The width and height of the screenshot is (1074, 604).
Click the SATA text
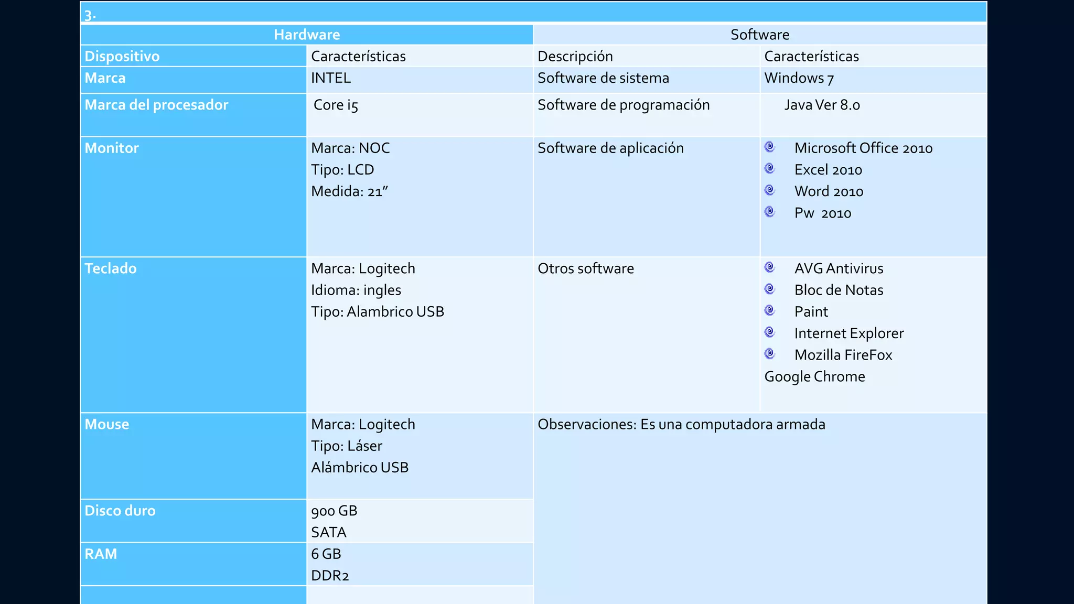point(329,532)
